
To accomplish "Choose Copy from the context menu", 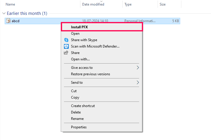I will coord(75,97).
